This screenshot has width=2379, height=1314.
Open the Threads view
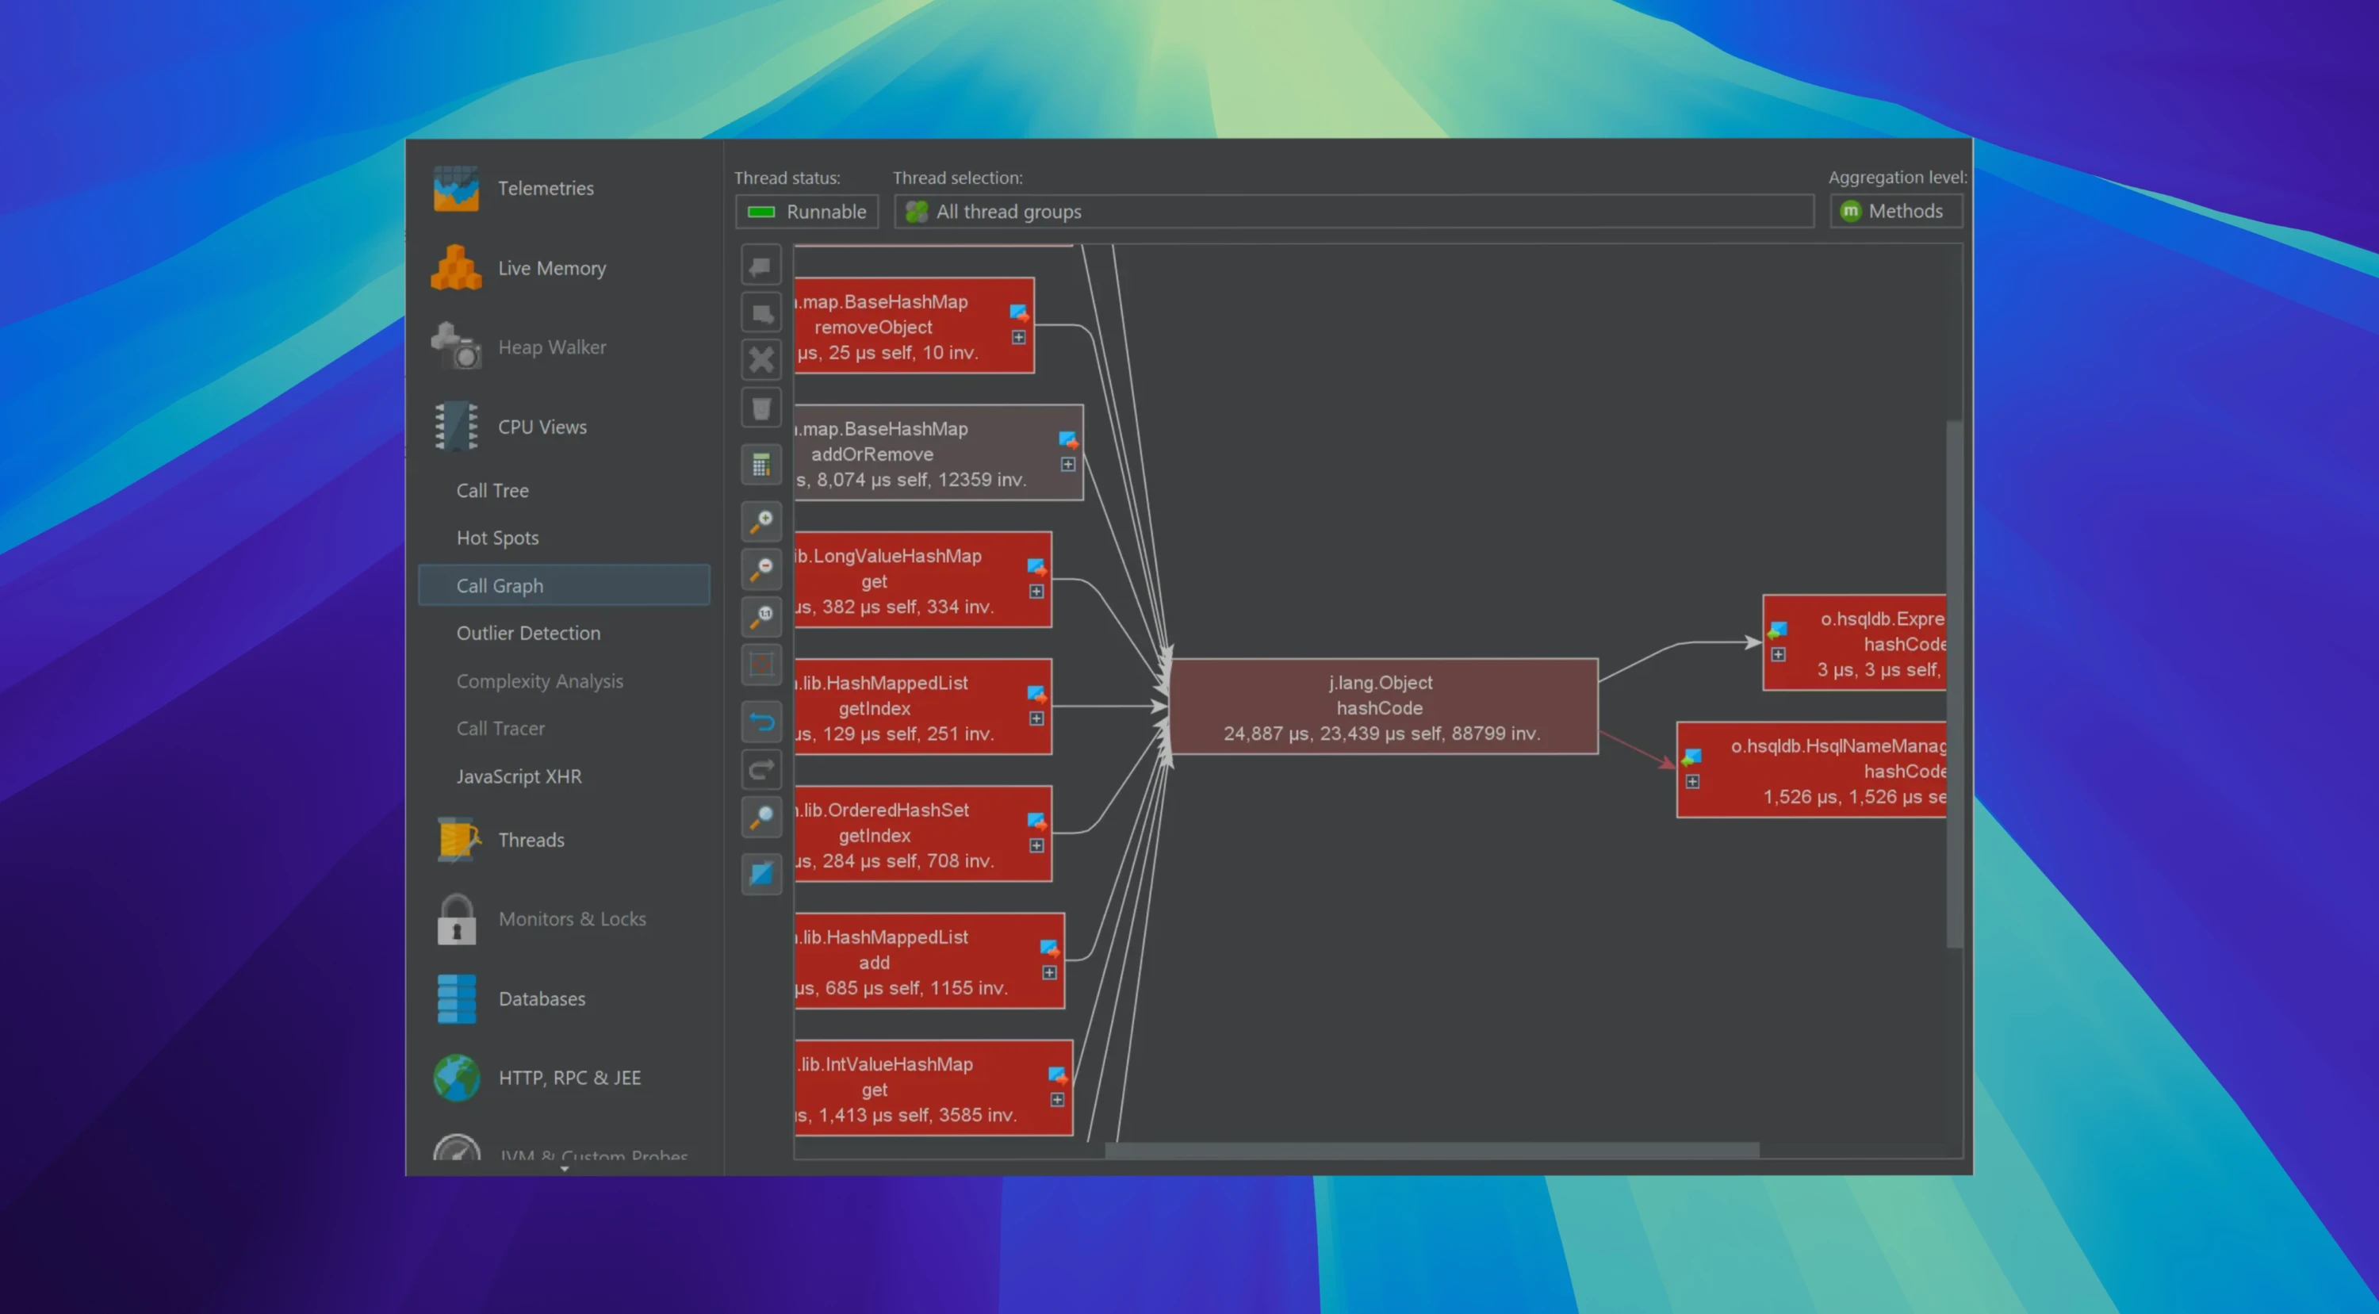[x=531, y=839]
